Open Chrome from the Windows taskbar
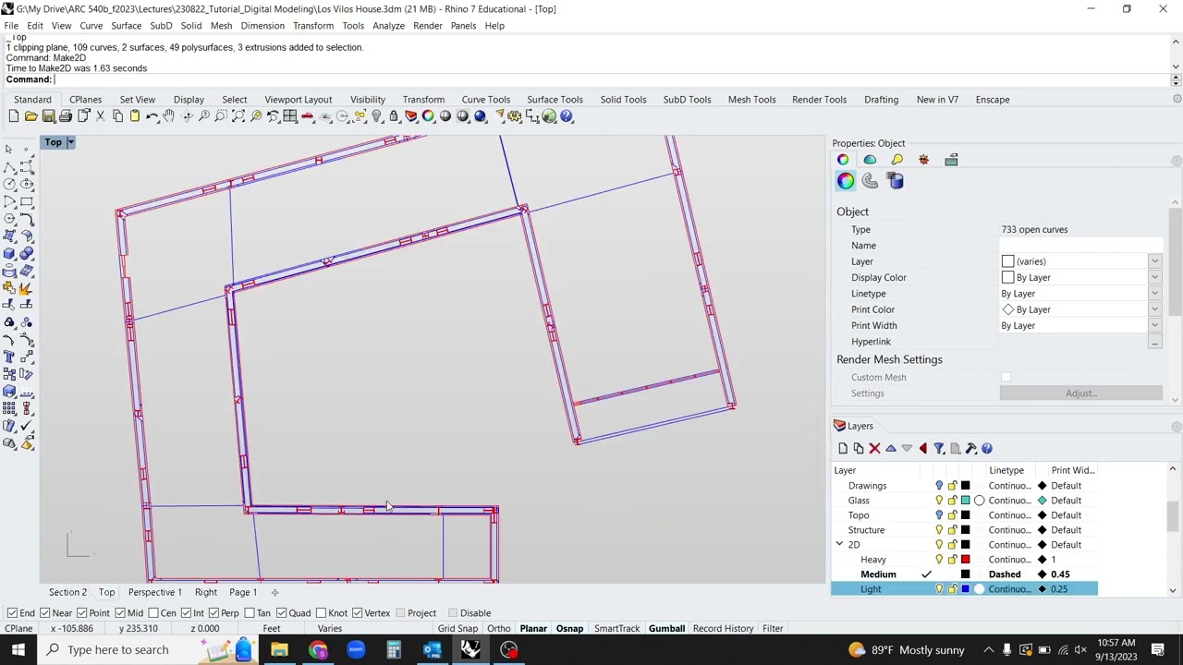The width and height of the screenshot is (1183, 665). (318, 649)
